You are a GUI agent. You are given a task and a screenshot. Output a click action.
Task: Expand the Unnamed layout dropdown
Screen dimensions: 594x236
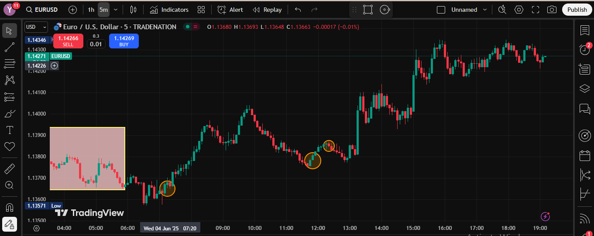pos(484,10)
